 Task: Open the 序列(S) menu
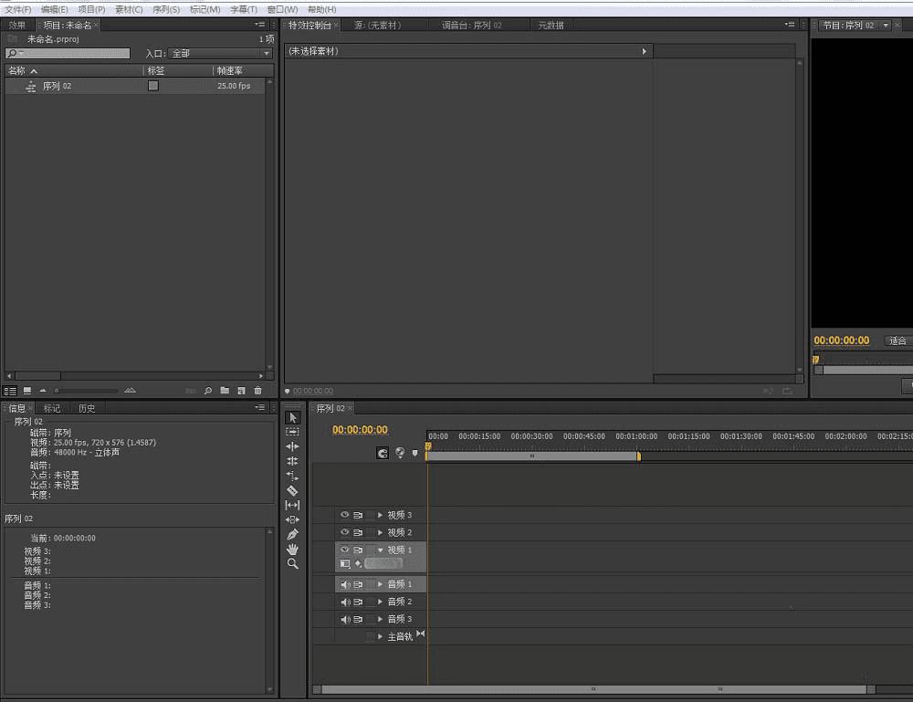tap(166, 9)
